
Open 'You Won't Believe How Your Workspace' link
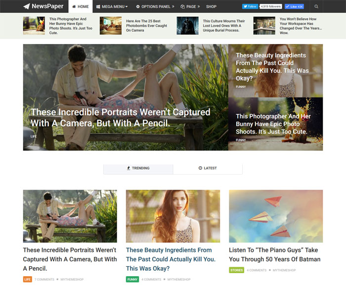click(301, 26)
